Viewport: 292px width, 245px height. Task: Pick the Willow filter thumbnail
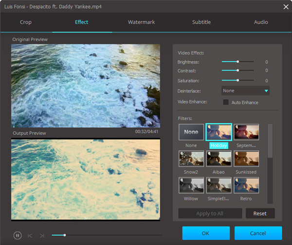coord(191,185)
